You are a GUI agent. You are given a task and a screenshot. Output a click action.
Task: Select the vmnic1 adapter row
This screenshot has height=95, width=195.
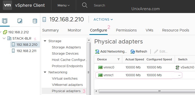tap(144, 75)
